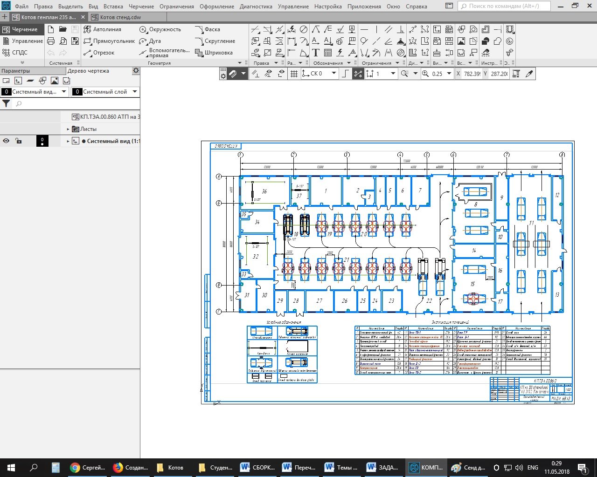Viewport: 597px width, 477px height.
Task: Switch to the Котов стенд.cdw tab
Action: (x=120, y=17)
